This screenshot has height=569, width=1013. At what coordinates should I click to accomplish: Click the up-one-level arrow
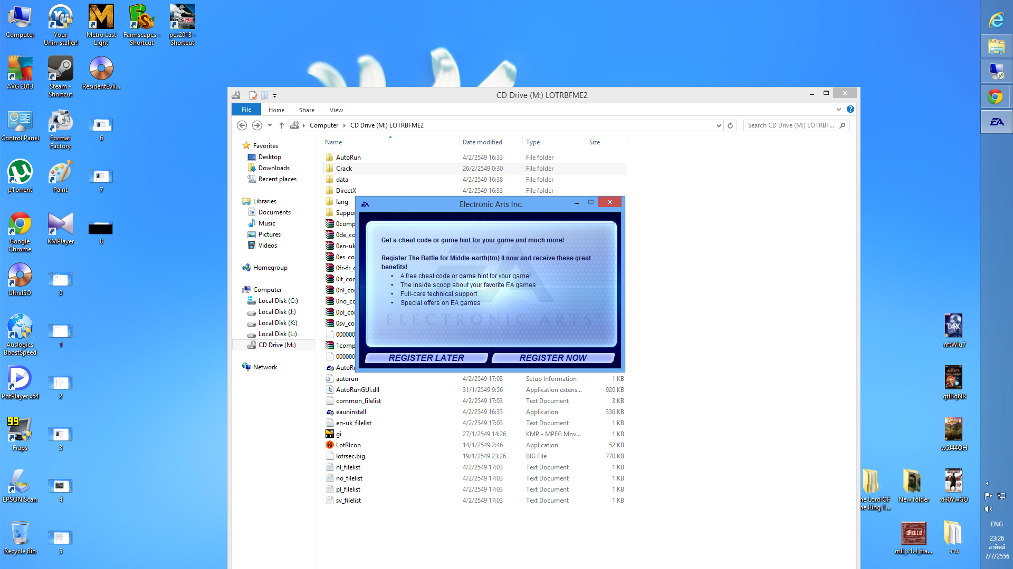(282, 125)
